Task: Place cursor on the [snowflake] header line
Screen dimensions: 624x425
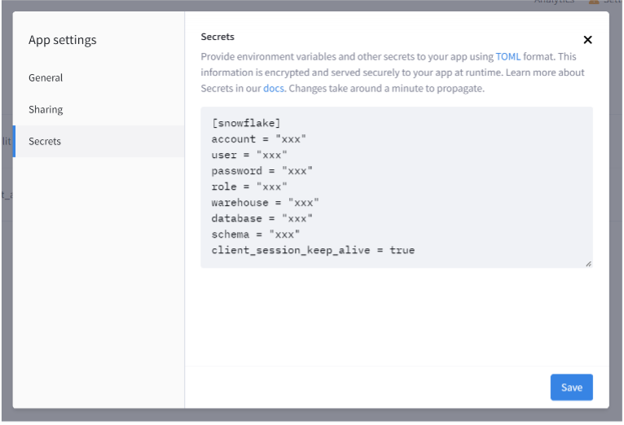Action: [x=246, y=123]
